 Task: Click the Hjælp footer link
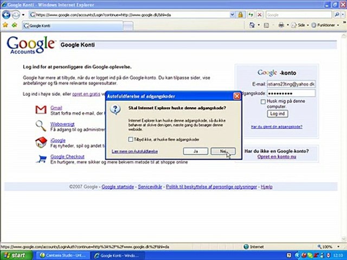[x=267, y=187]
